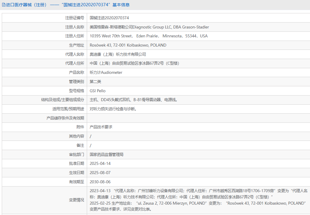Click the '备注' row label

[x=80, y=145]
